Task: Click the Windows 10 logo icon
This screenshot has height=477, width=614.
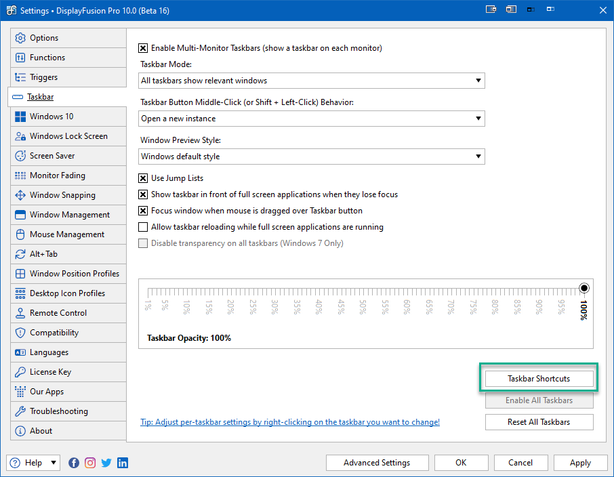Action: pyautogui.click(x=20, y=117)
